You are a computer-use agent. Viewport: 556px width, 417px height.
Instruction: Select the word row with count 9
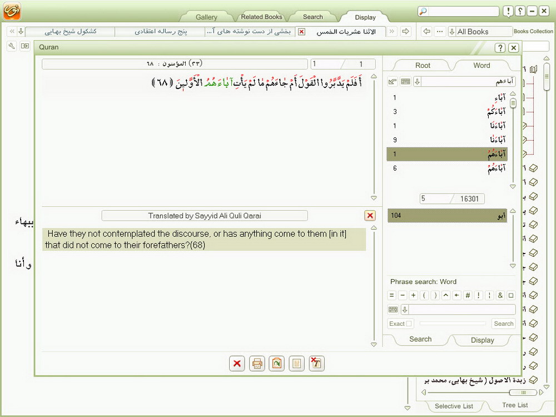pyautogui.click(x=447, y=140)
